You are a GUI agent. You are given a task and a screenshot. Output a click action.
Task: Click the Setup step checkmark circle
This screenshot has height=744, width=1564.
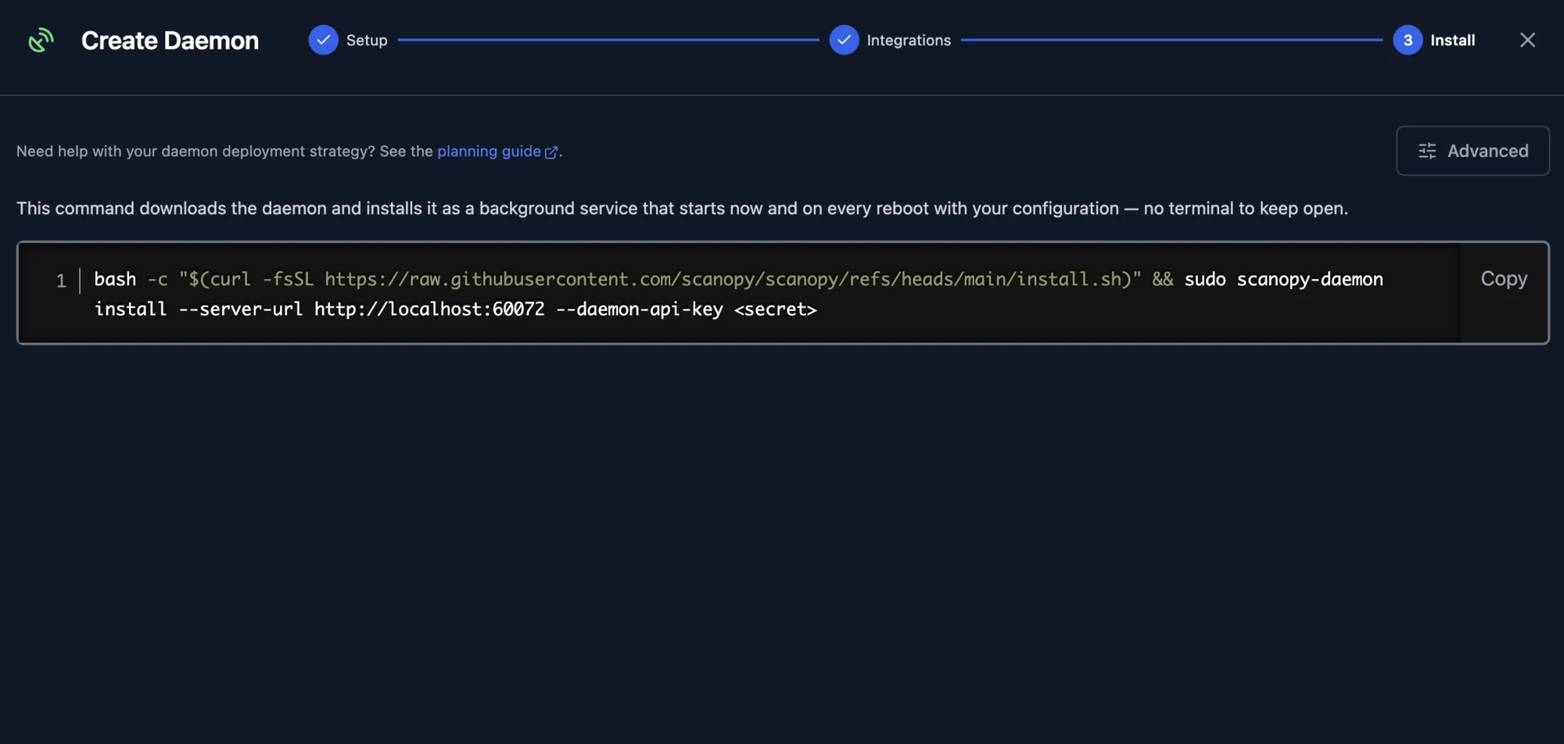click(x=323, y=40)
